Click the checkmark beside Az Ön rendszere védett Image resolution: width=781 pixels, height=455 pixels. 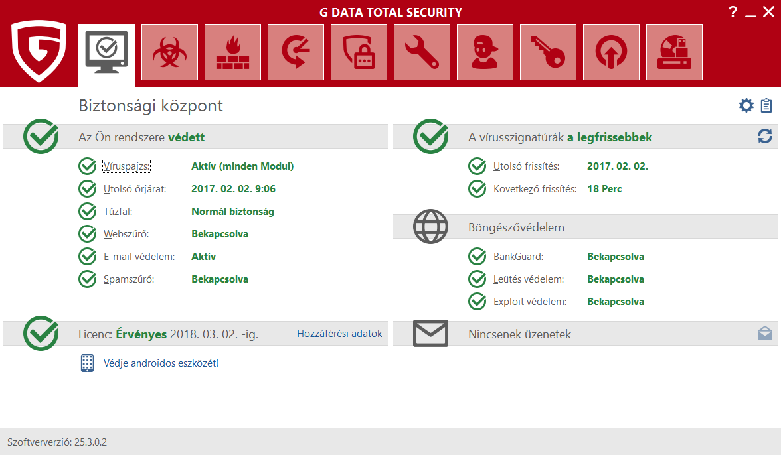[x=41, y=136]
